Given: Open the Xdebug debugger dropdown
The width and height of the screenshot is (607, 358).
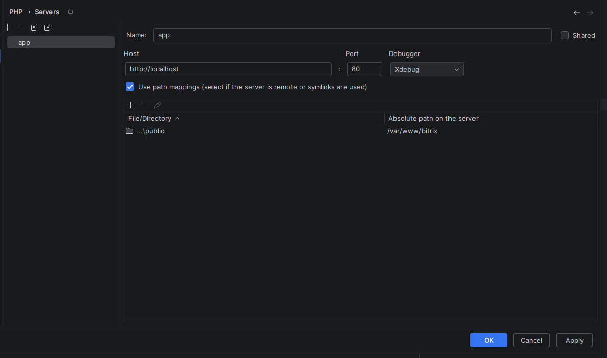Looking at the screenshot, I should tap(427, 69).
